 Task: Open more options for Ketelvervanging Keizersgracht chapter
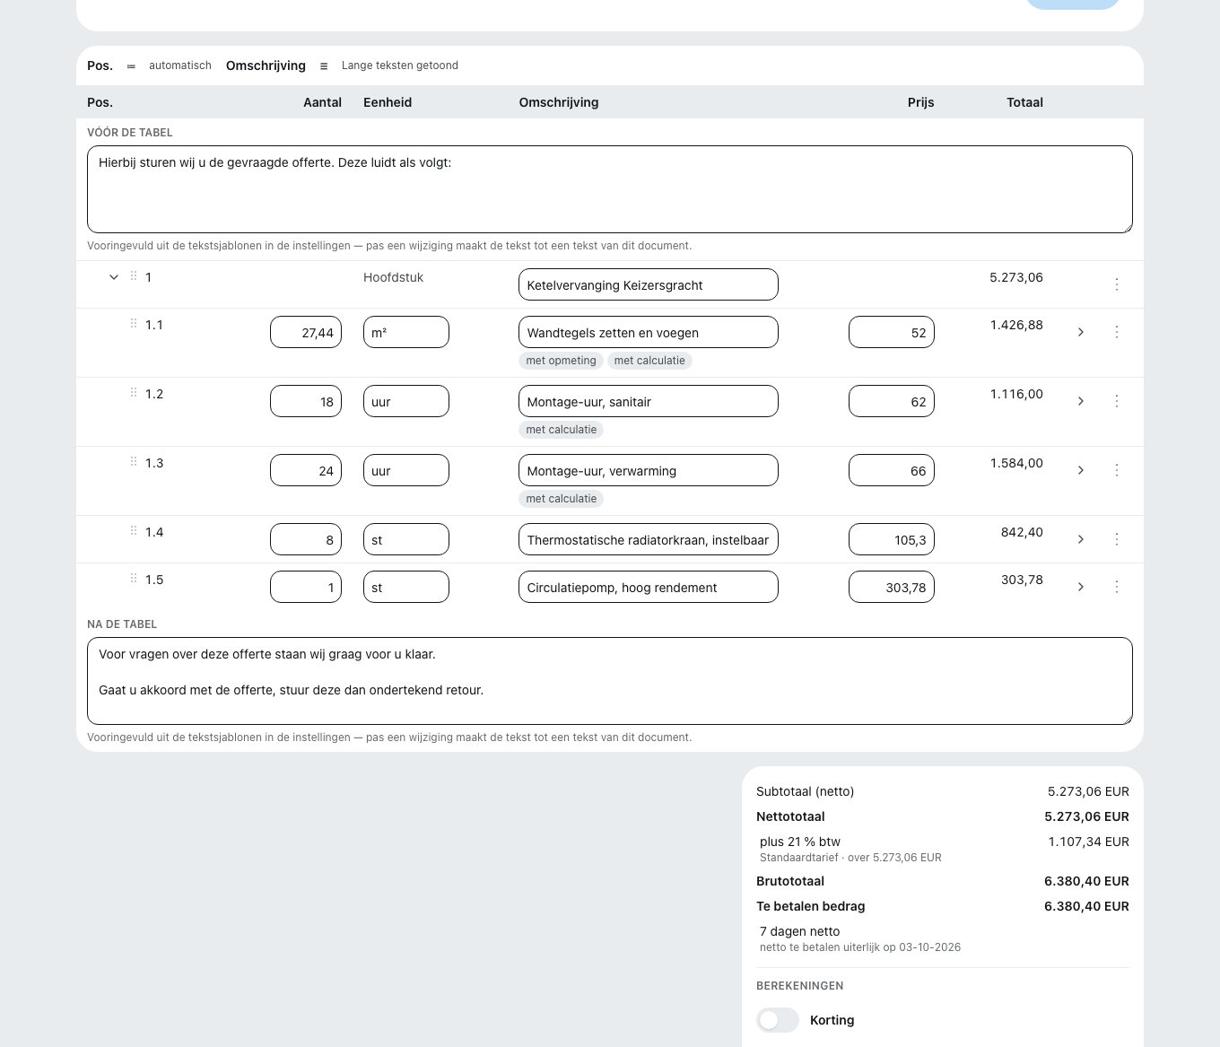(x=1117, y=284)
